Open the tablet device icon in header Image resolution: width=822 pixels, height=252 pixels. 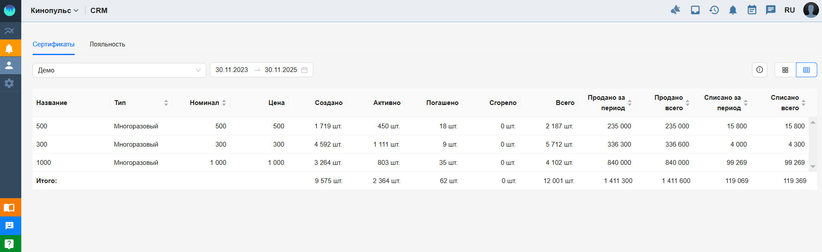[695, 10]
